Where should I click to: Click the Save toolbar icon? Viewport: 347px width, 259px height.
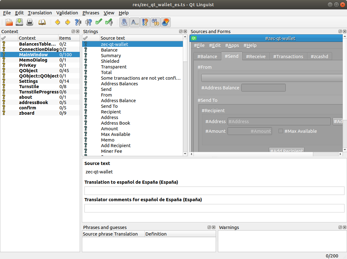pyautogui.click(x=19, y=22)
